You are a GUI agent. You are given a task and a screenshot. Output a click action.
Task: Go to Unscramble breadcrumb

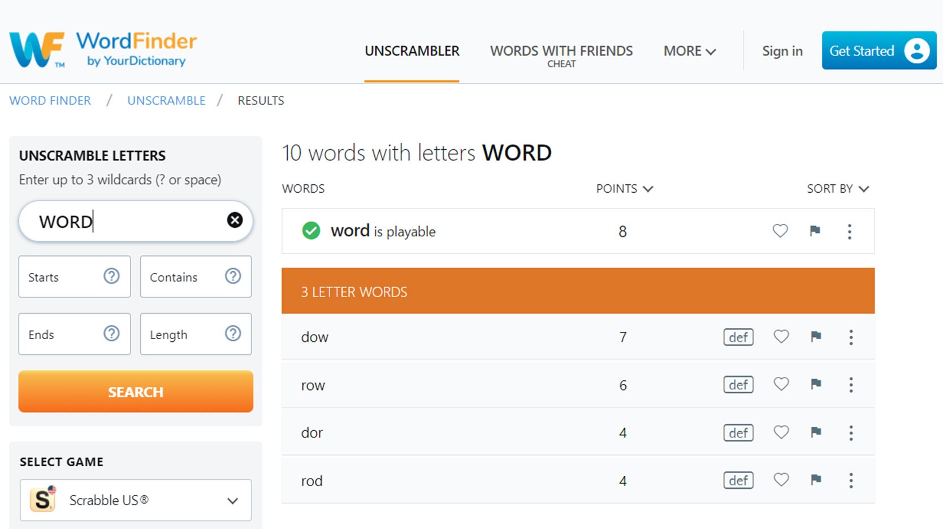[166, 101]
